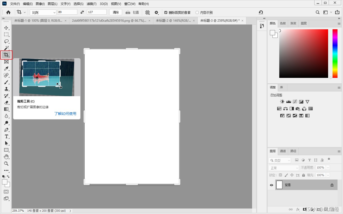Select the Path Selection tool
The width and height of the screenshot is (343, 214).
point(6,143)
